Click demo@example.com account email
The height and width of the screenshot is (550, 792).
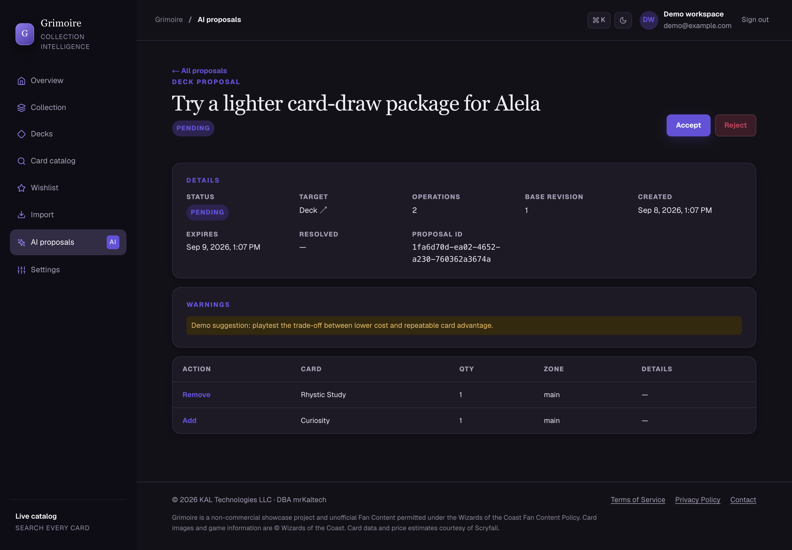pyautogui.click(x=697, y=26)
